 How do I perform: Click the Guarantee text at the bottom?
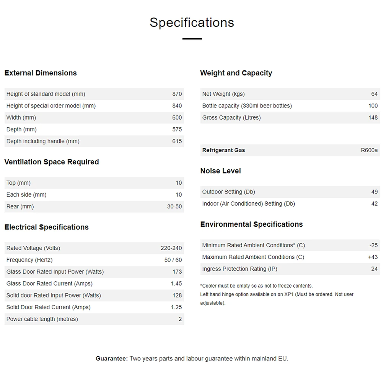pyautogui.click(x=192, y=359)
